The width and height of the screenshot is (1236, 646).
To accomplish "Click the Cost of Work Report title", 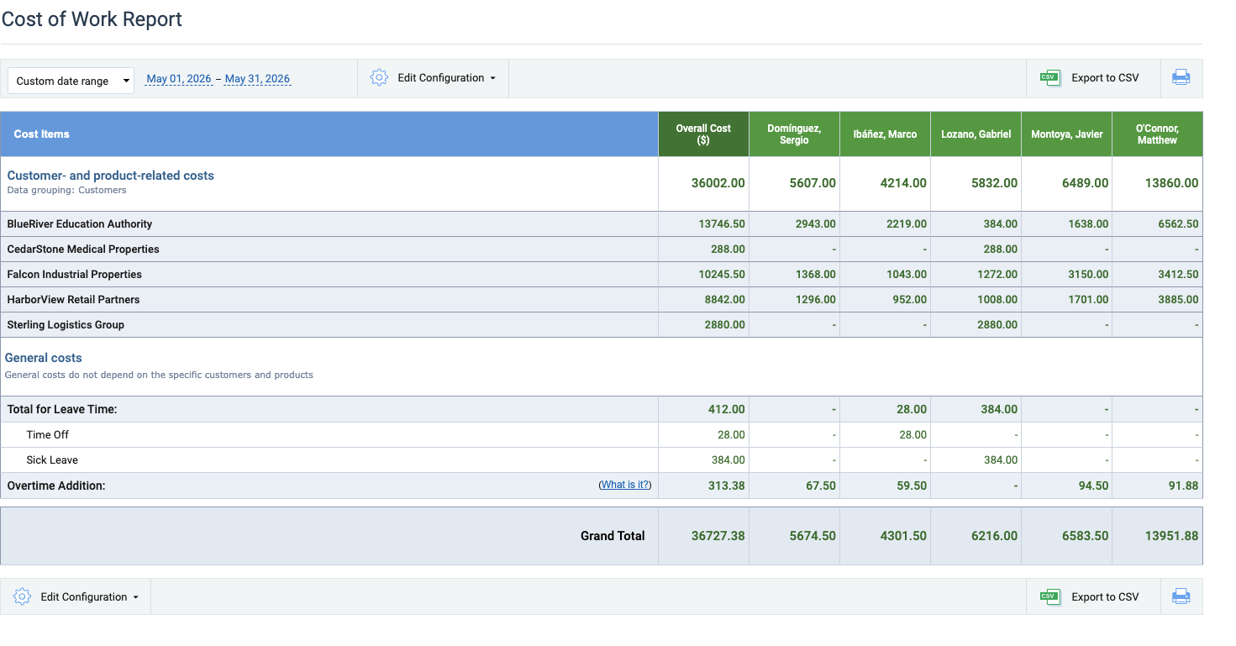I will tap(92, 19).
